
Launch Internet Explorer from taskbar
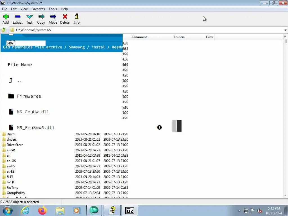coord(25,210)
